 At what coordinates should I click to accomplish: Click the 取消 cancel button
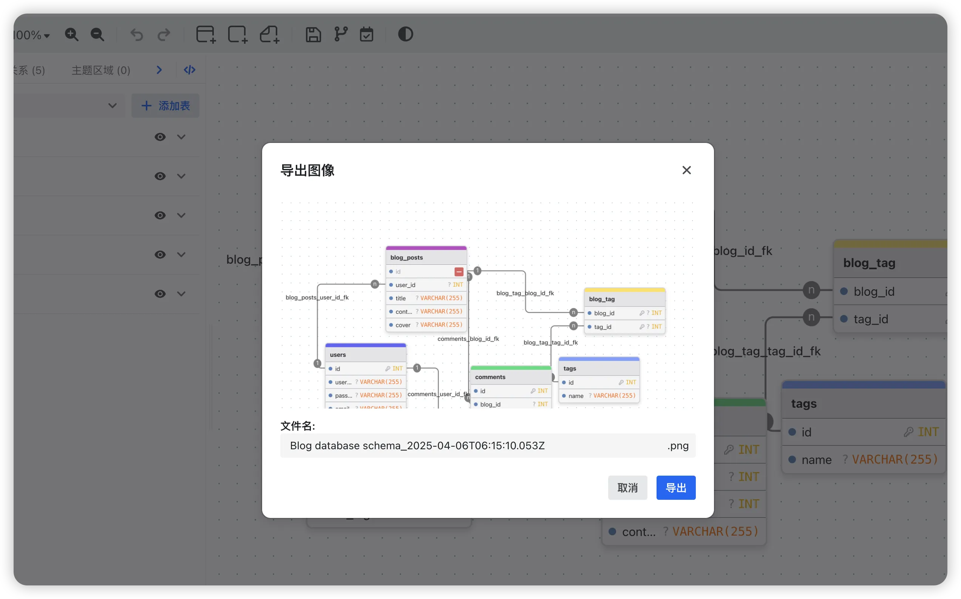pos(627,488)
